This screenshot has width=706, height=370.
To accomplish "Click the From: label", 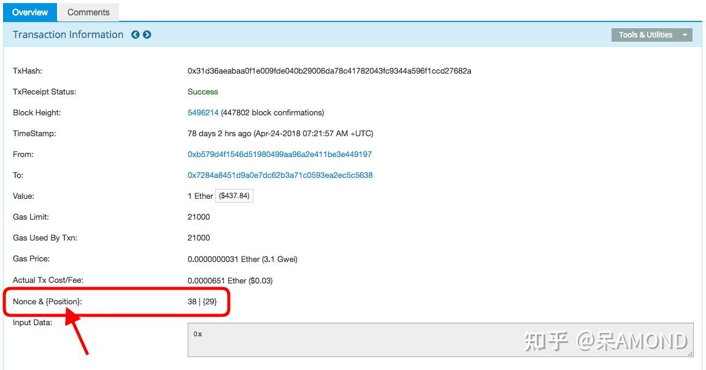I will (23, 154).
